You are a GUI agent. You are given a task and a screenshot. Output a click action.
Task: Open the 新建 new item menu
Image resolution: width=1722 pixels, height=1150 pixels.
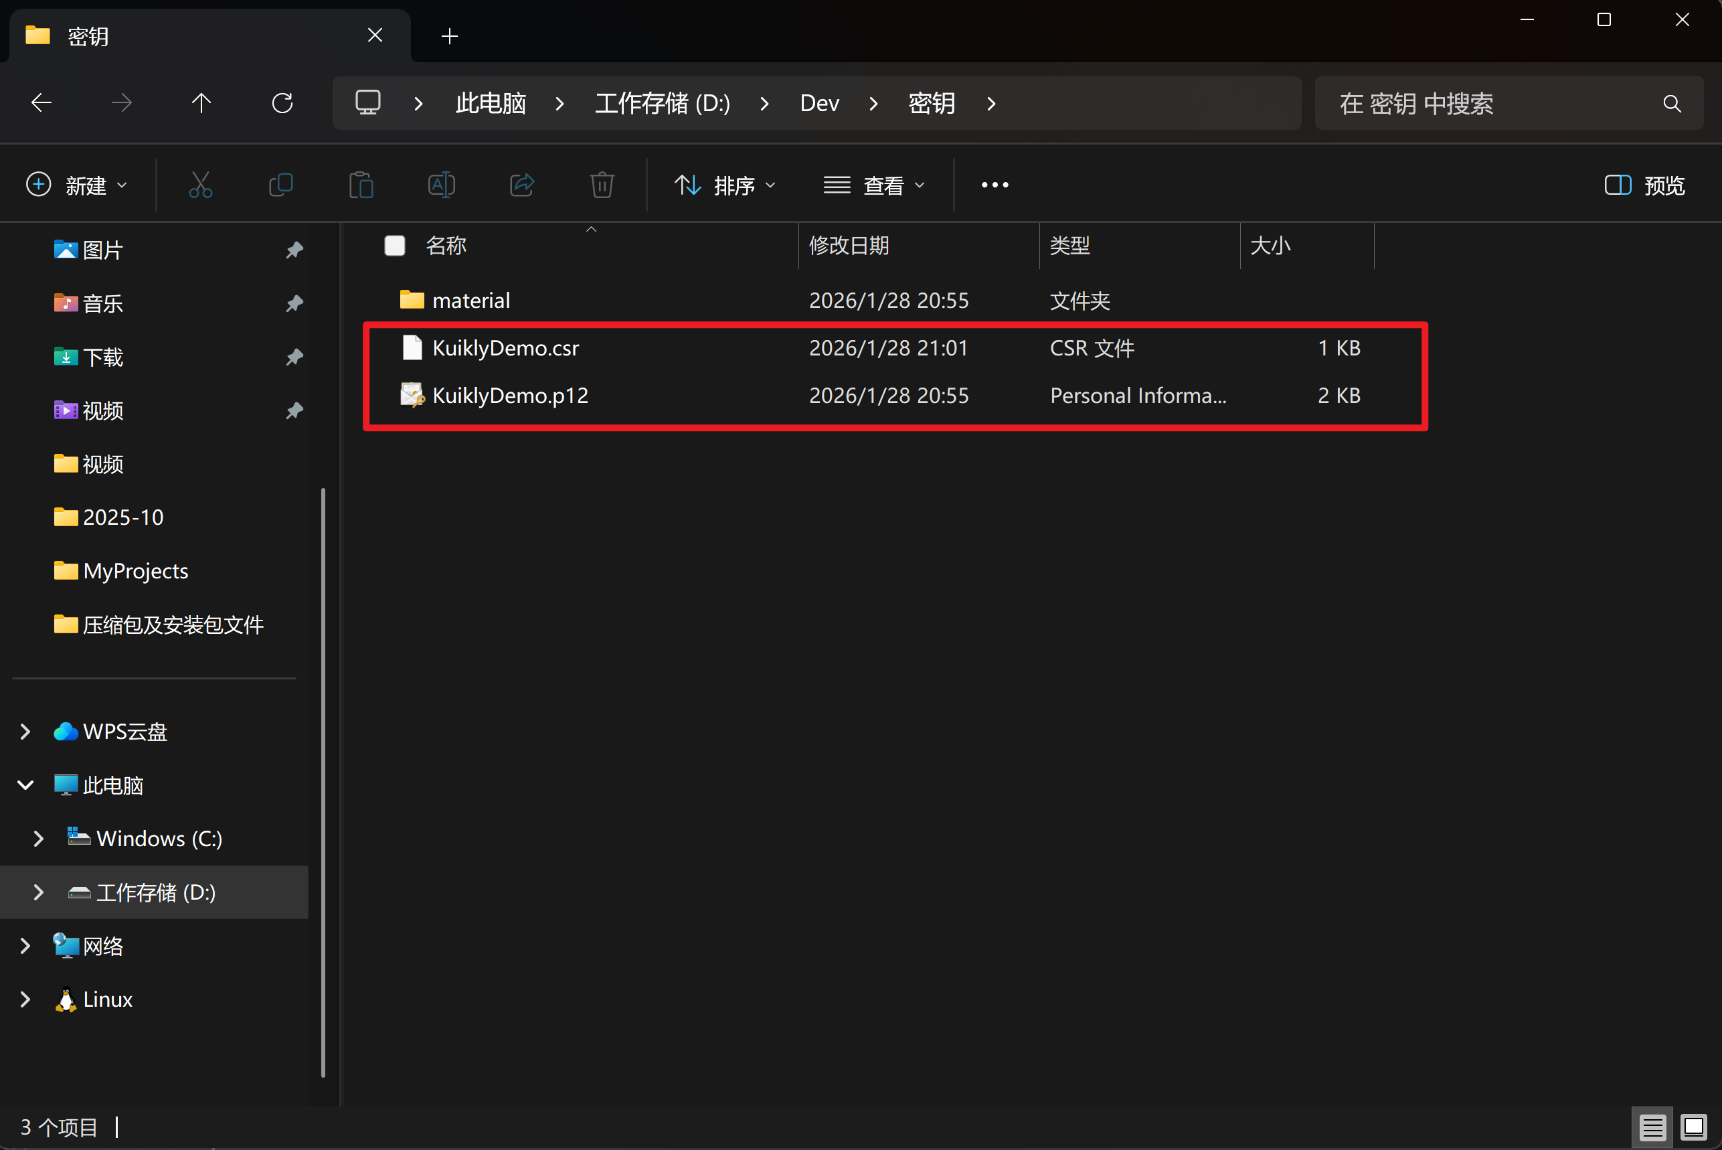pyautogui.click(x=76, y=185)
